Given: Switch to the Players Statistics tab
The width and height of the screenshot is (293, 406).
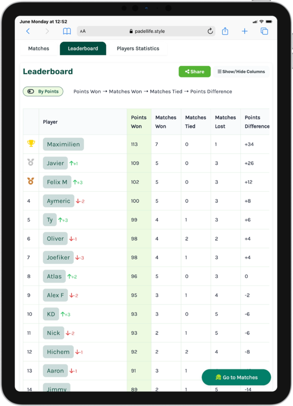Looking at the screenshot, I should (x=138, y=49).
